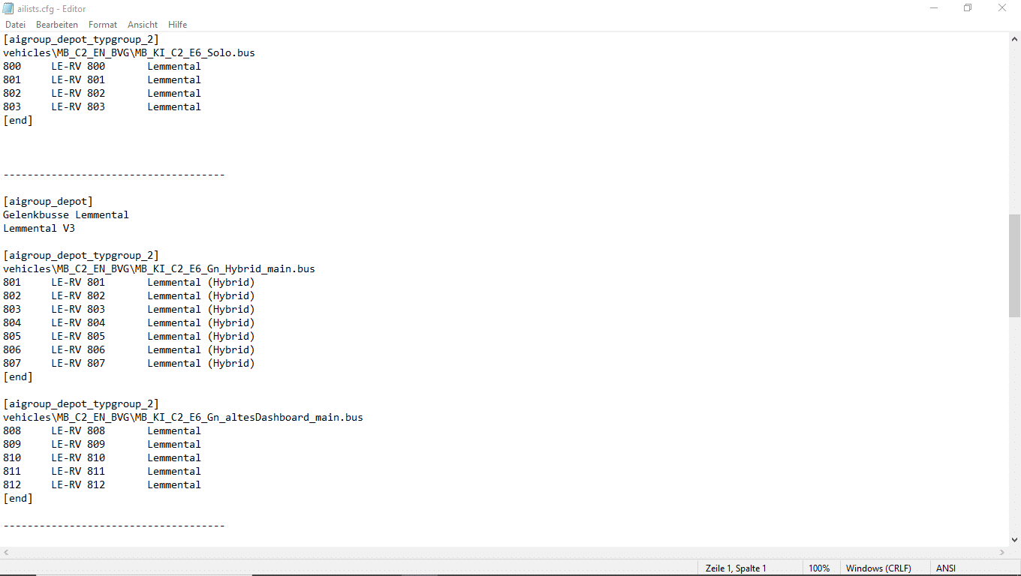This screenshot has width=1021, height=576.
Task: Open the Ansicht menu
Action: click(x=143, y=25)
